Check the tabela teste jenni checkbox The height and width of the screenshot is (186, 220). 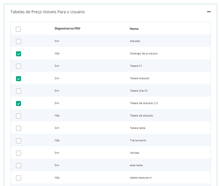coord(18,178)
